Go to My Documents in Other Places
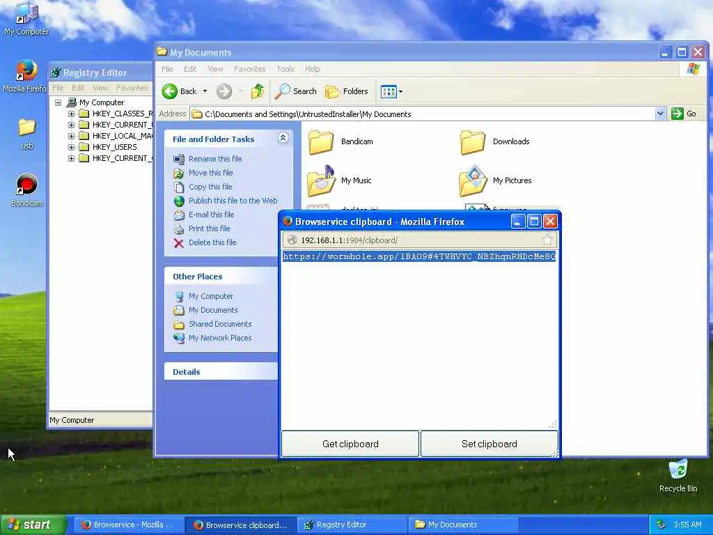The height and width of the screenshot is (535, 713). [213, 310]
